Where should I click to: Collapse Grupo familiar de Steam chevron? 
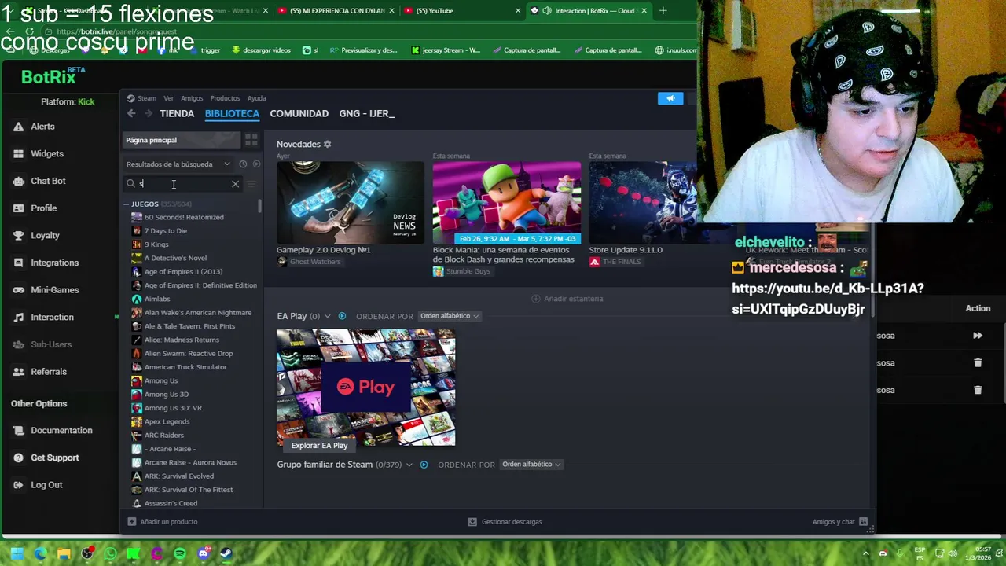click(409, 465)
